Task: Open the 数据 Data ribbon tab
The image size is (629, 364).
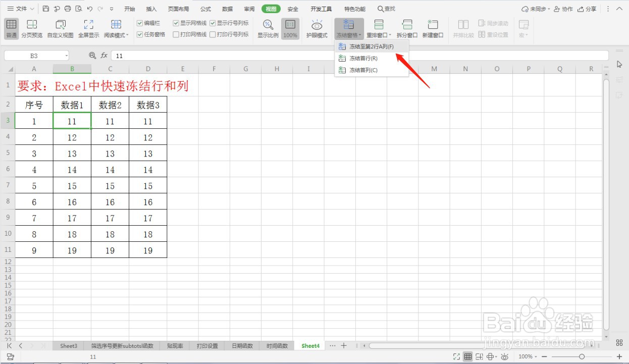Action: (x=228, y=9)
